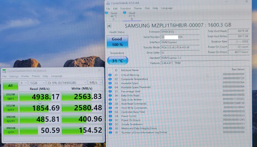This screenshot has width=257, height=147.
Task: Run the RND4K Q32T1 test
Action: click(11, 119)
